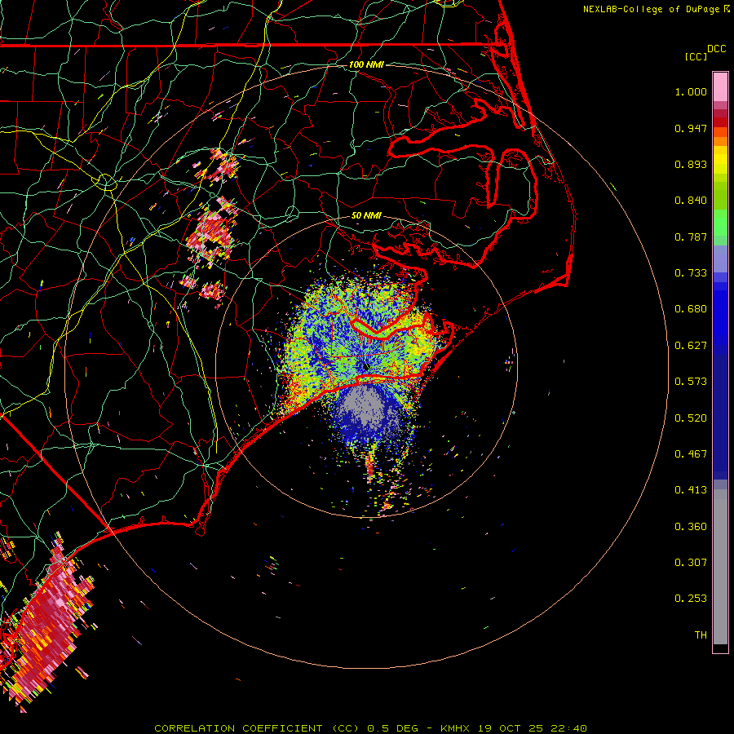The height and width of the screenshot is (734, 734).
Task: Select the 0.360 scale value
Action: point(691,527)
